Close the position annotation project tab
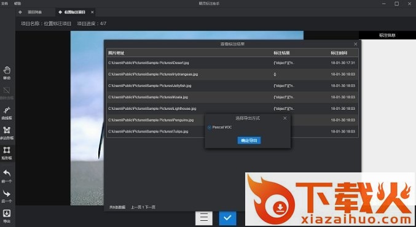The height and width of the screenshot is (227, 416). (92, 12)
